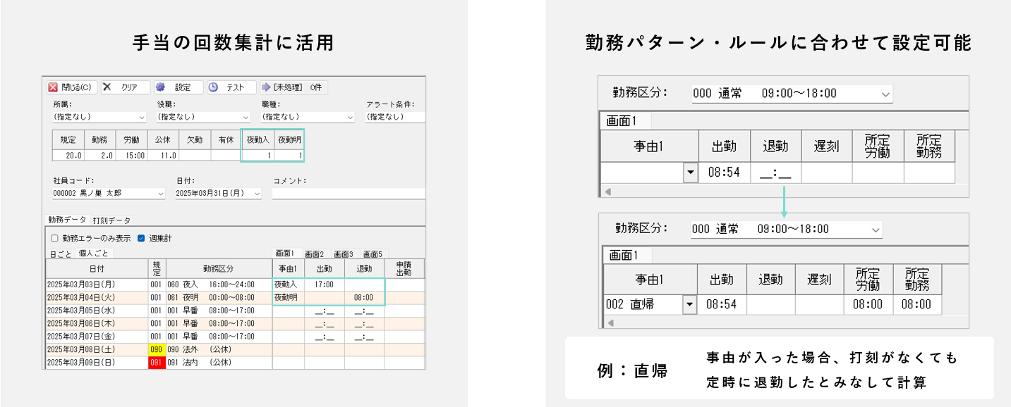The width and height of the screenshot is (1011, 407).
Task: Switch to the 勤務データ tab
Action: [68, 220]
